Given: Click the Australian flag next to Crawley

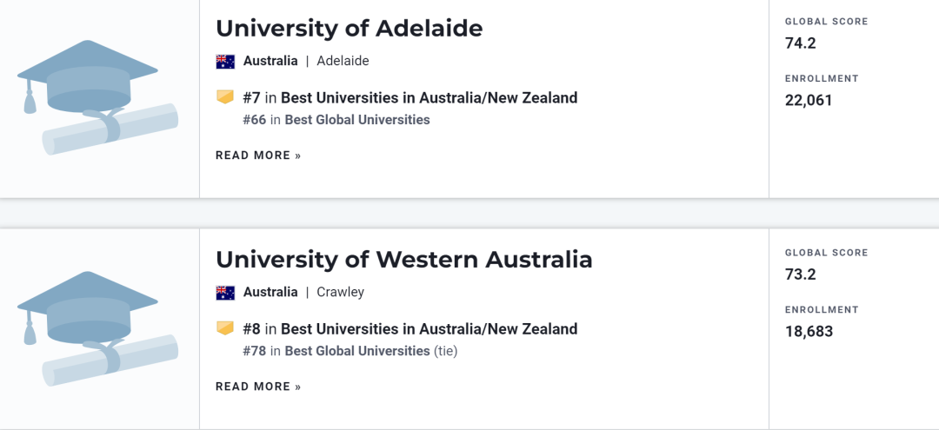Looking at the screenshot, I should tap(225, 293).
